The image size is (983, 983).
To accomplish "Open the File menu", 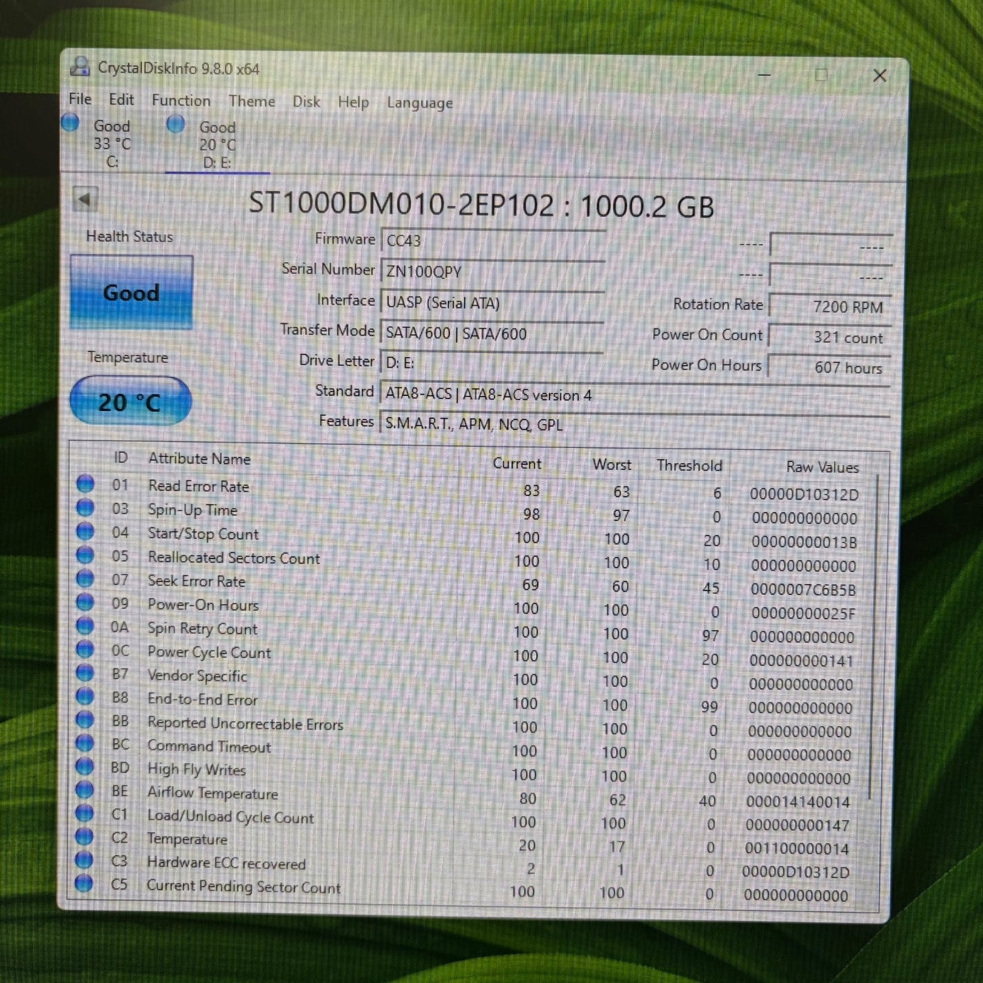I will pos(80,99).
